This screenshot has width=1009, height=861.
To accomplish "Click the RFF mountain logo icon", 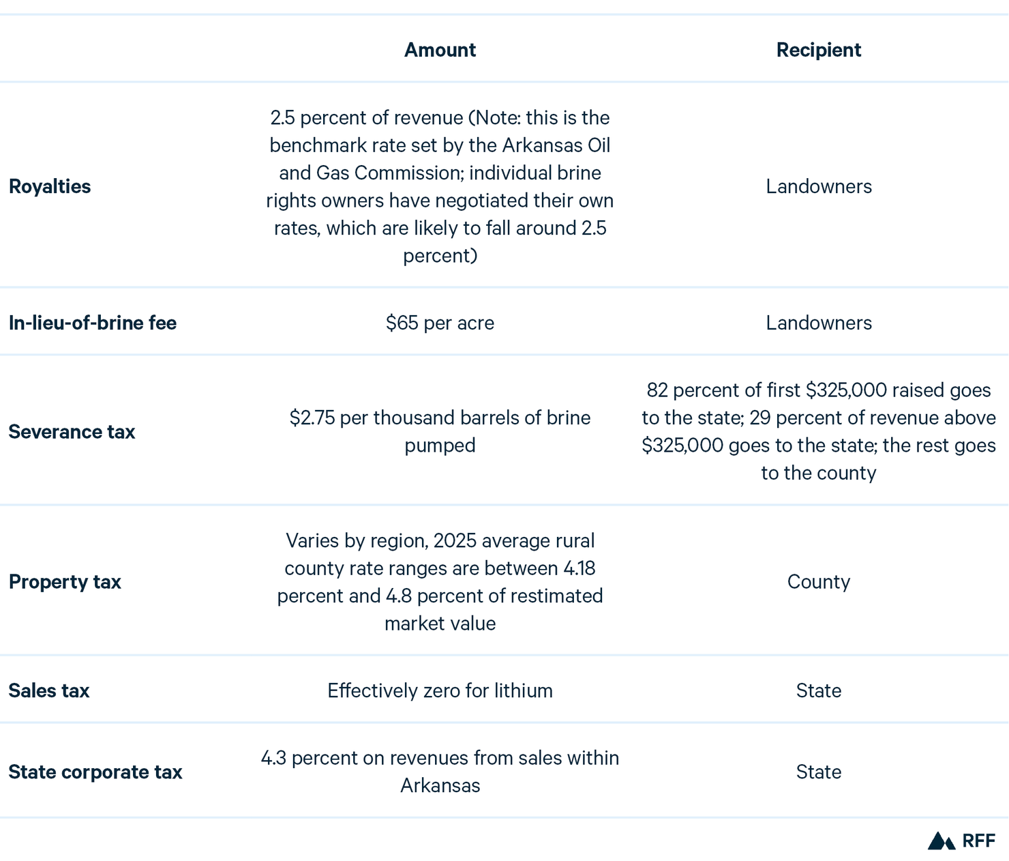I will coord(941,841).
